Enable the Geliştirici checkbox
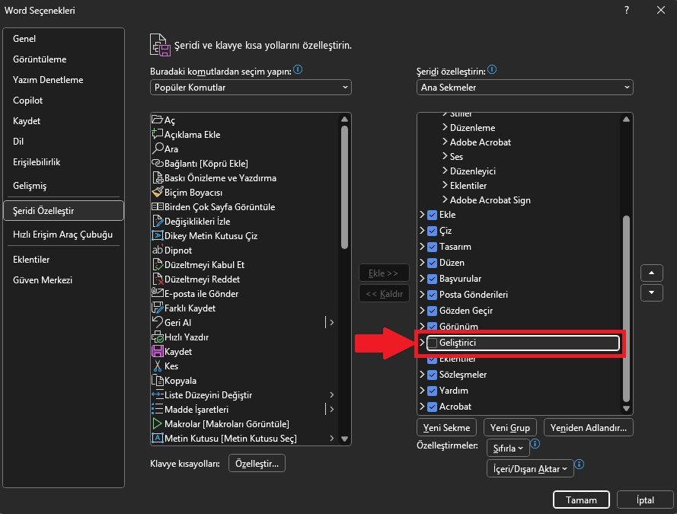This screenshot has height=514, width=677. point(433,343)
